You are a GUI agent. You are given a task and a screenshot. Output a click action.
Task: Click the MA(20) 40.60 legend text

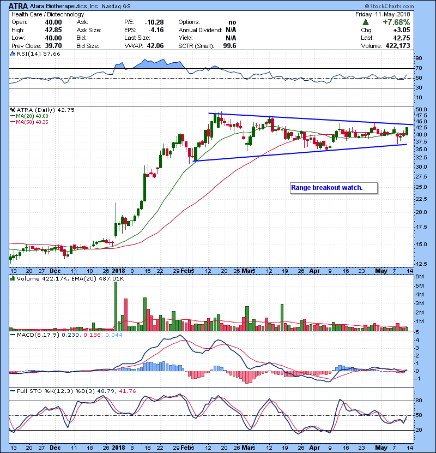pos(32,116)
